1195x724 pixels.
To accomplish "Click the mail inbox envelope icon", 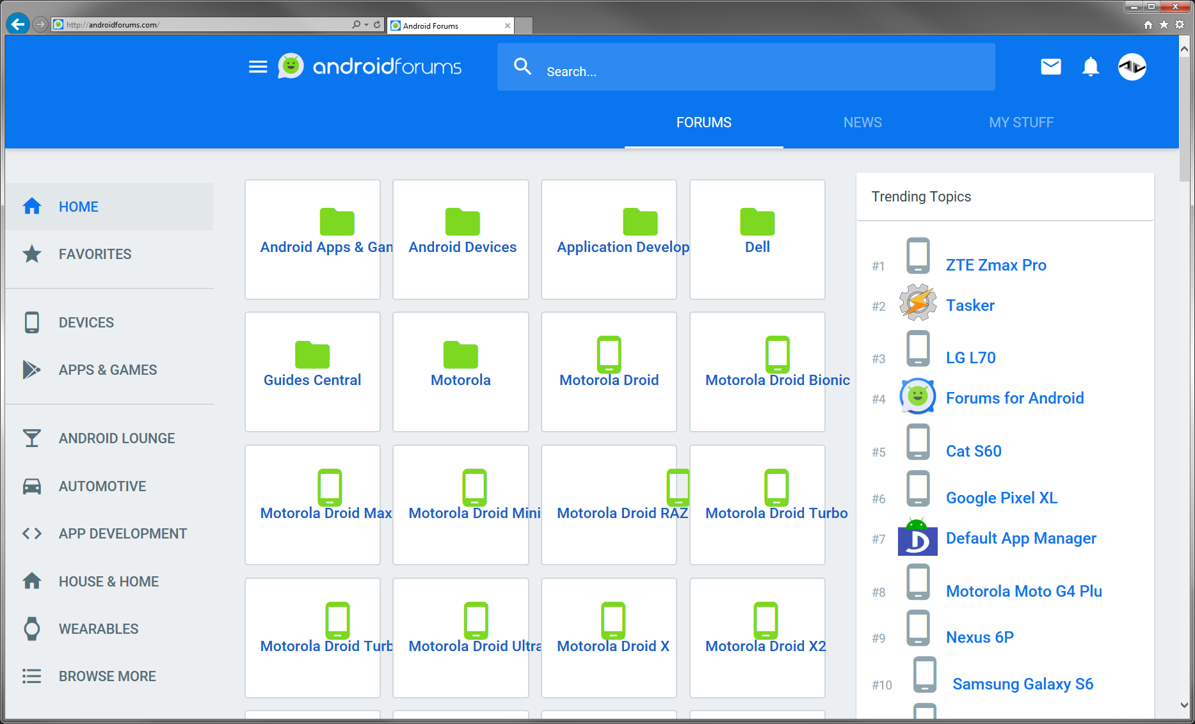I will coord(1050,67).
